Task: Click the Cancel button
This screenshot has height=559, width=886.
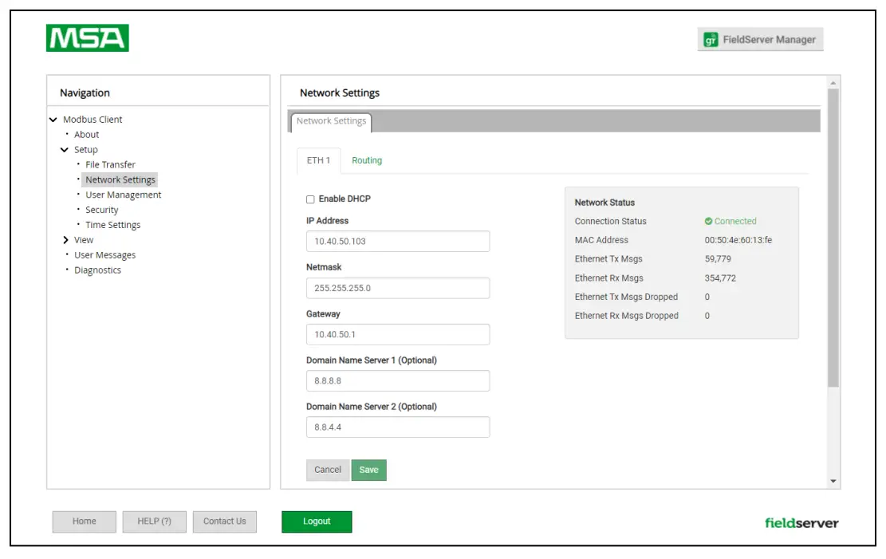Action: tap(328, 470)
